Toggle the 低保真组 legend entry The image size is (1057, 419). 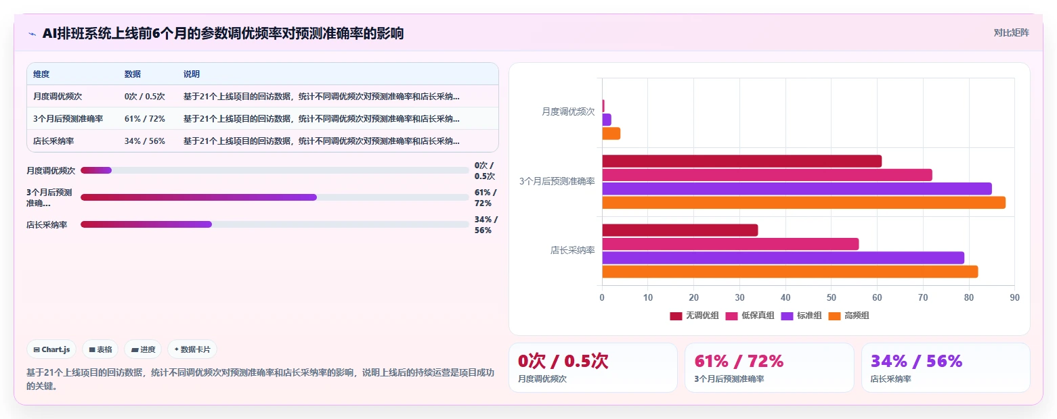750,316
